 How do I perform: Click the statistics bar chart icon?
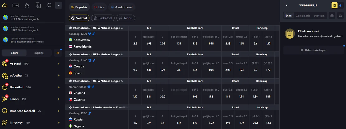click(x=58, y=53)
